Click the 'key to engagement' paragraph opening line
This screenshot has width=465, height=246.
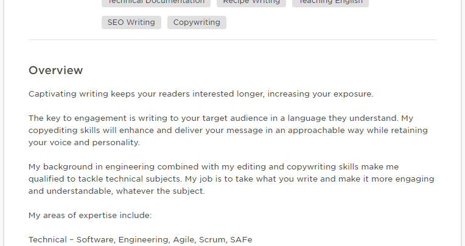pos(220,118)
